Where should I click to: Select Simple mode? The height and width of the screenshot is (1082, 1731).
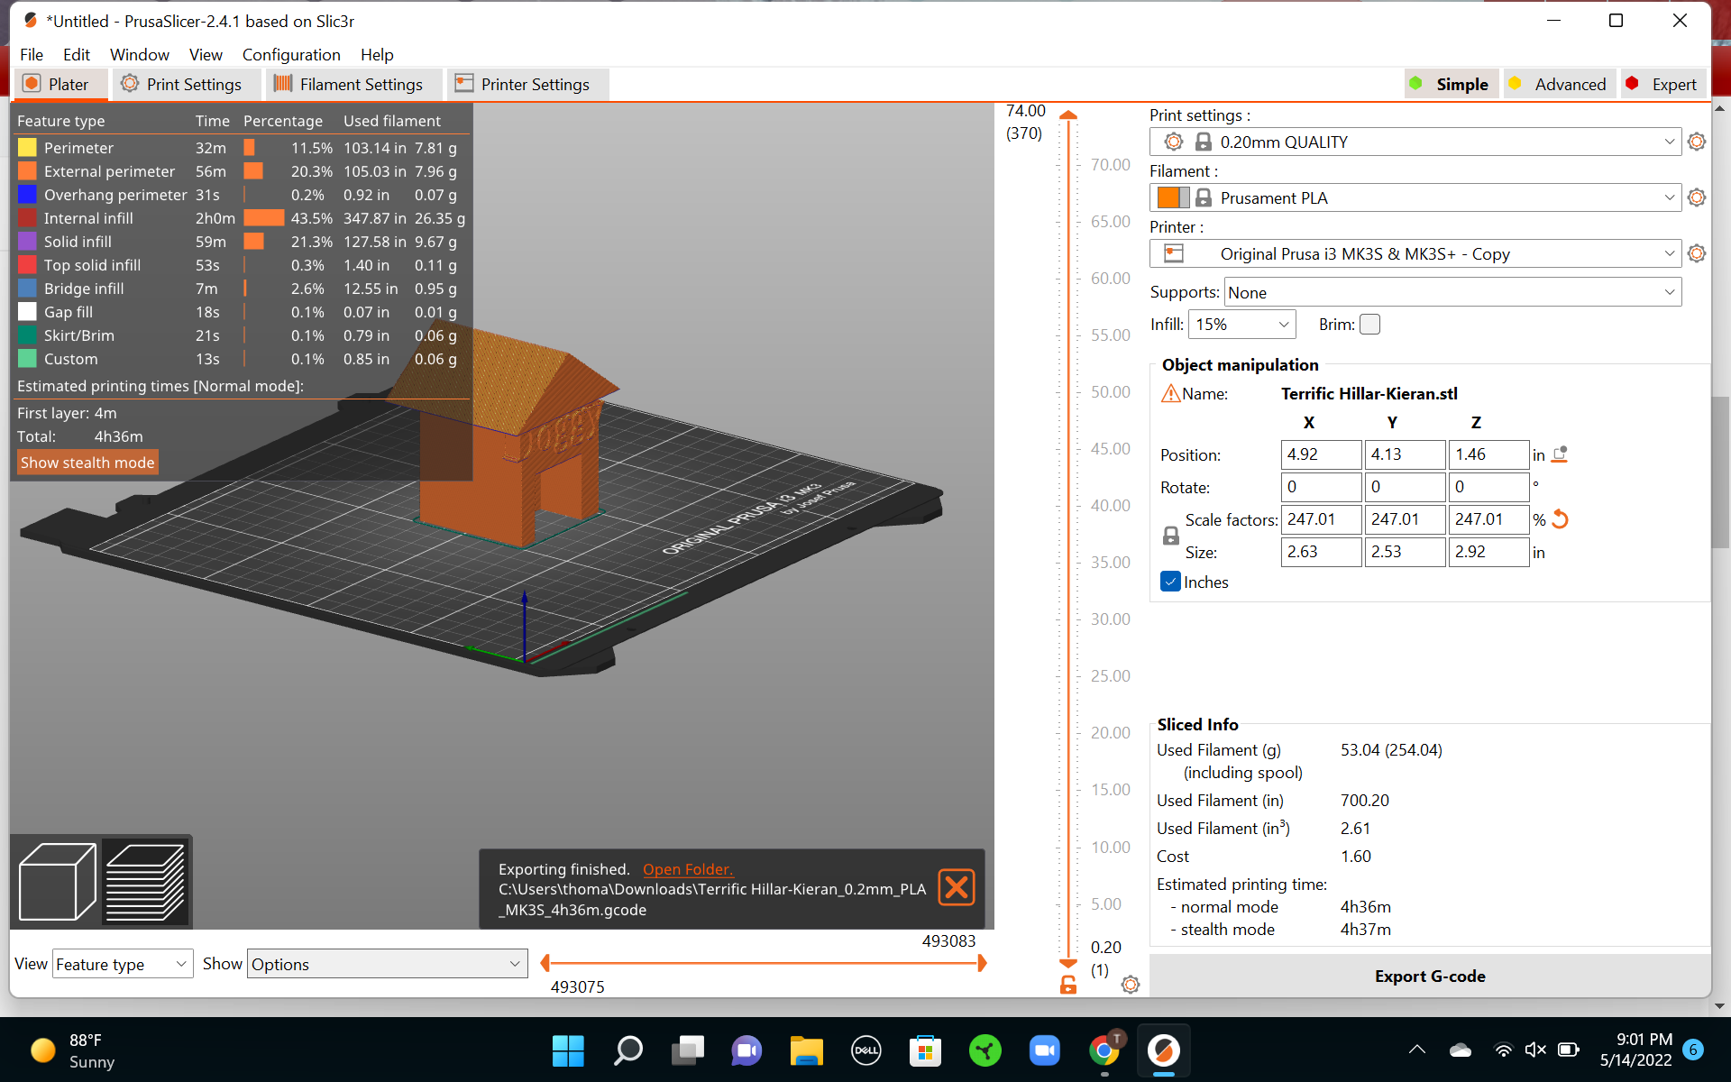1451,84
